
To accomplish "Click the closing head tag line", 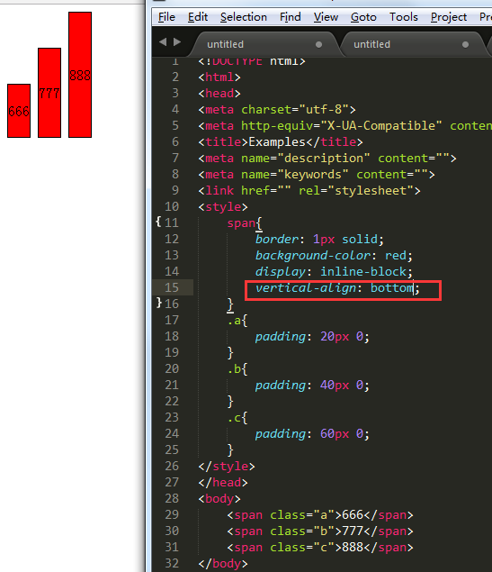I will click(x=223, y=483).
